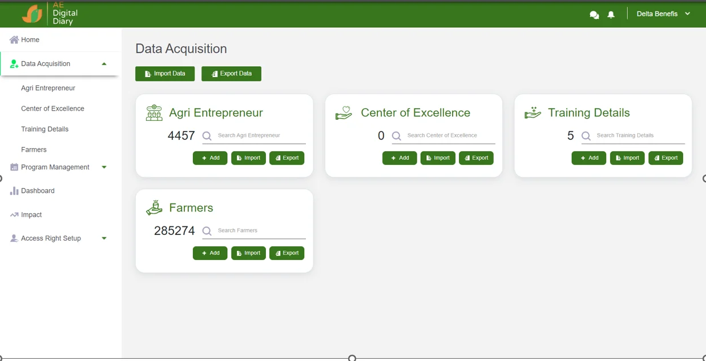Add a new Farmers record
706x361 pixels.
(210, 253)
